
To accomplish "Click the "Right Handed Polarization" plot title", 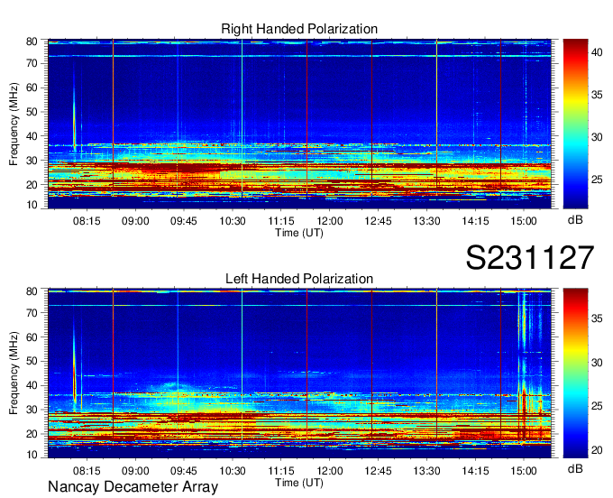I will click(x=299, y=29).
